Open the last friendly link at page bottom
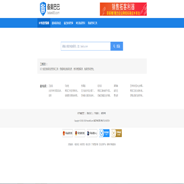 111,144
